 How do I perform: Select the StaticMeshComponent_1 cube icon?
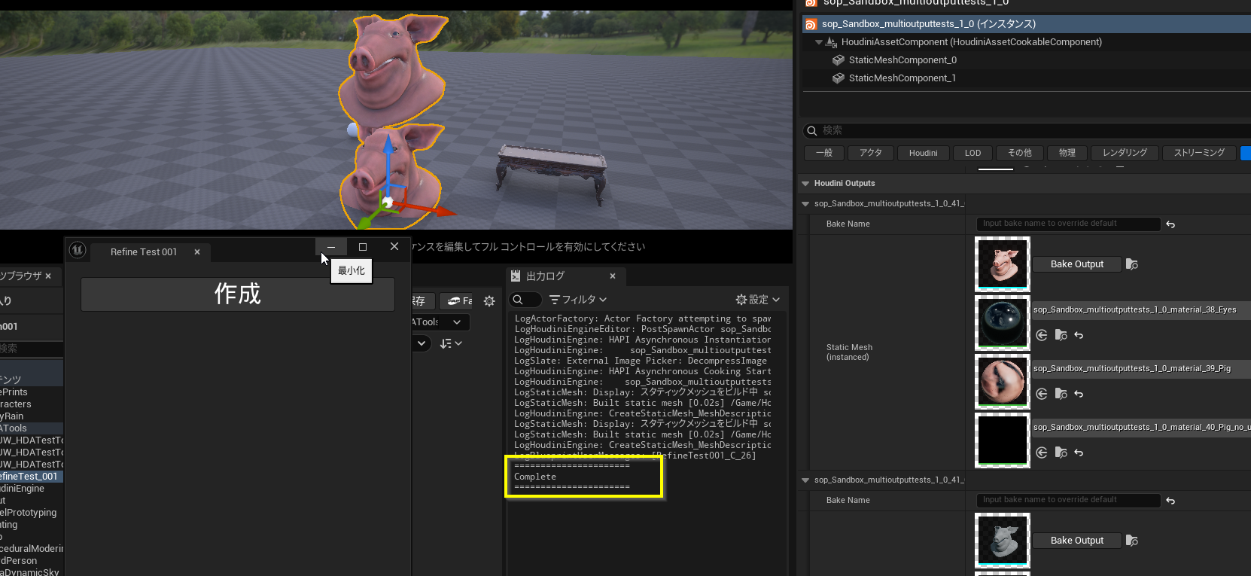click(x=838, y=78)
